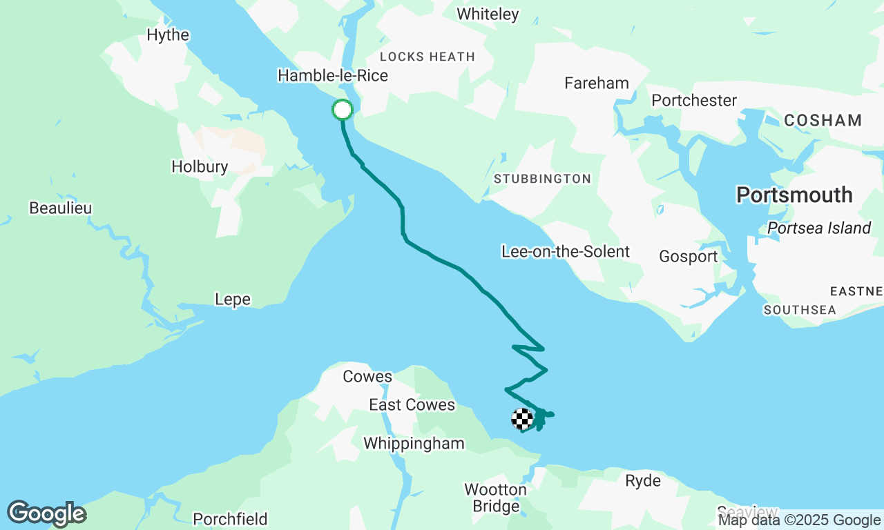The width and height of the screenshot is (884, 530).
Task: Click the Beaulieu place label
Action: (x=61, y=208)
